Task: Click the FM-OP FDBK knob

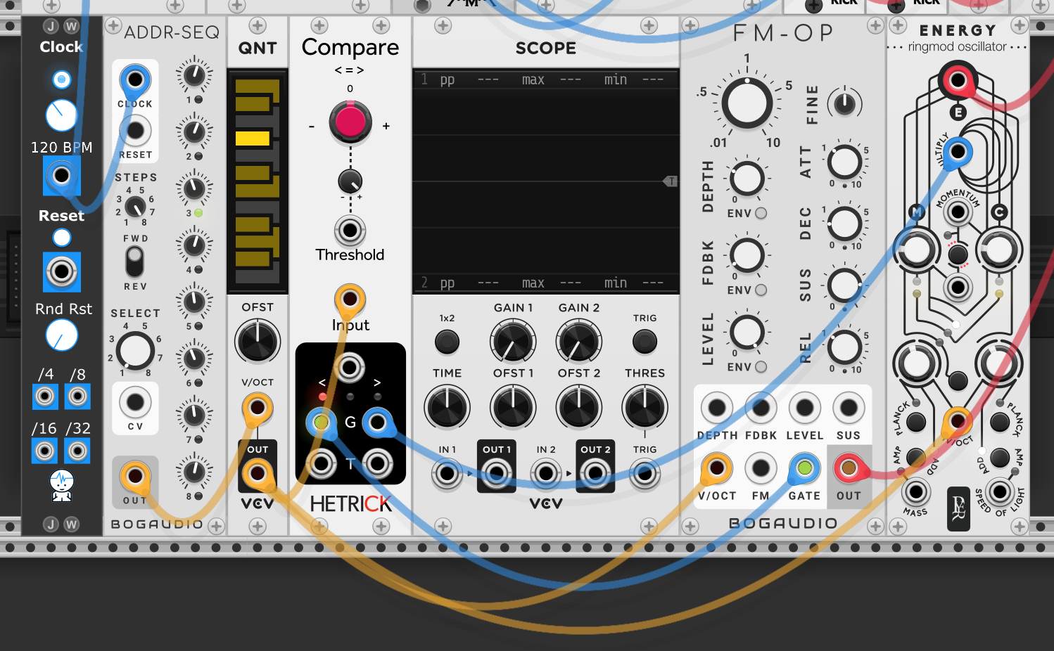Action: [747, 254]
